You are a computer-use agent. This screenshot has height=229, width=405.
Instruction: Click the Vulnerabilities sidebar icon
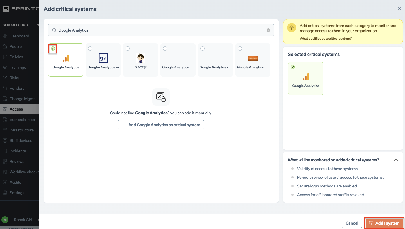click(x=5, y=120)
